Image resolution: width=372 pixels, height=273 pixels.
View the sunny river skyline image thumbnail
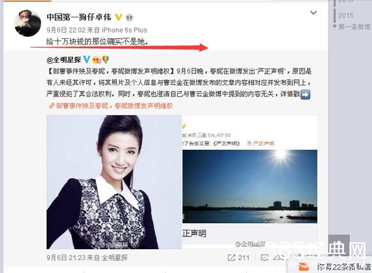[250, 186]
